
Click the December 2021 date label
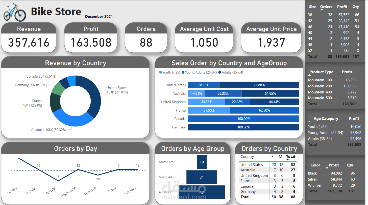coord(99,17)
